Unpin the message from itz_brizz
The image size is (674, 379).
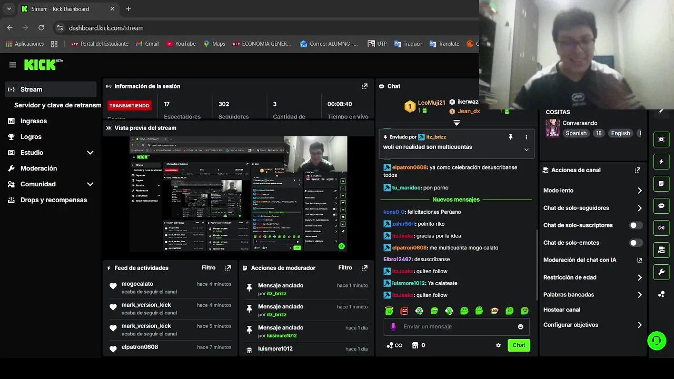coord(510,137)
